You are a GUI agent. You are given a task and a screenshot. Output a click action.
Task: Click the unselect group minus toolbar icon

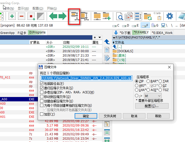click(22, 16)
